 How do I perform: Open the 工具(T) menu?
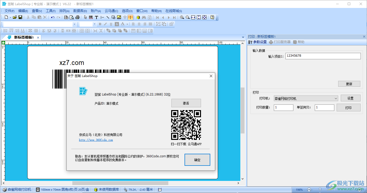(51, 11)
